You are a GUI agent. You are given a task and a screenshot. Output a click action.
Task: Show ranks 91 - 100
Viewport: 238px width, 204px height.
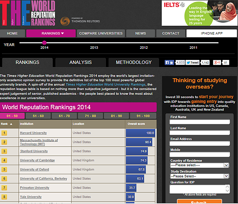click(x=143, y=116)
